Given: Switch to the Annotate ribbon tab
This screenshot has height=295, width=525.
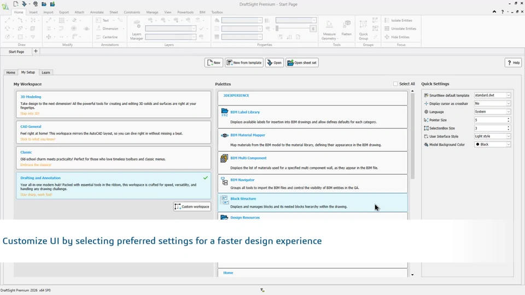Looking at the screenshot, I should pyautogui.click(x=97, y=12).
